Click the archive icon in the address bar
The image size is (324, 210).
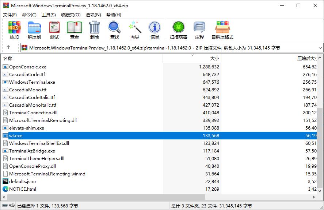(x=25, y=48)
